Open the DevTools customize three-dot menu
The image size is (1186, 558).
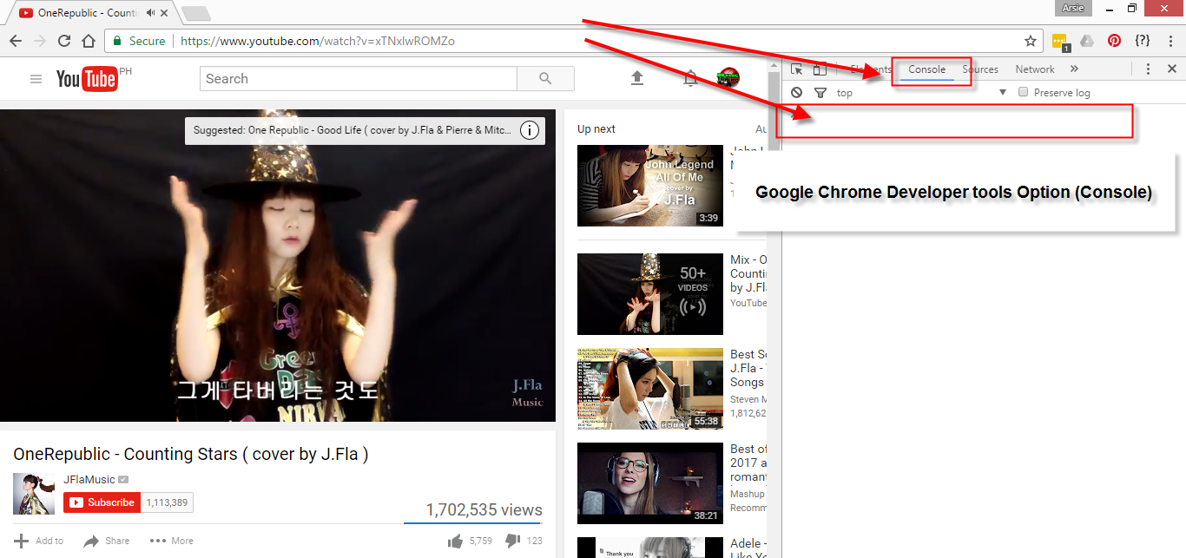click(1148, 69)
